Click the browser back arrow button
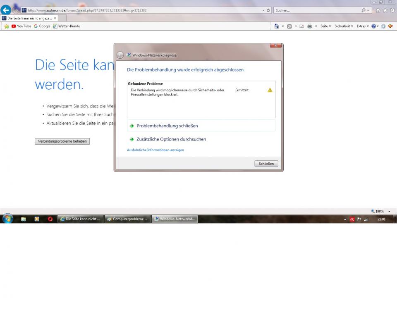This screenshot has height=310, width=397. click(6, 10)
